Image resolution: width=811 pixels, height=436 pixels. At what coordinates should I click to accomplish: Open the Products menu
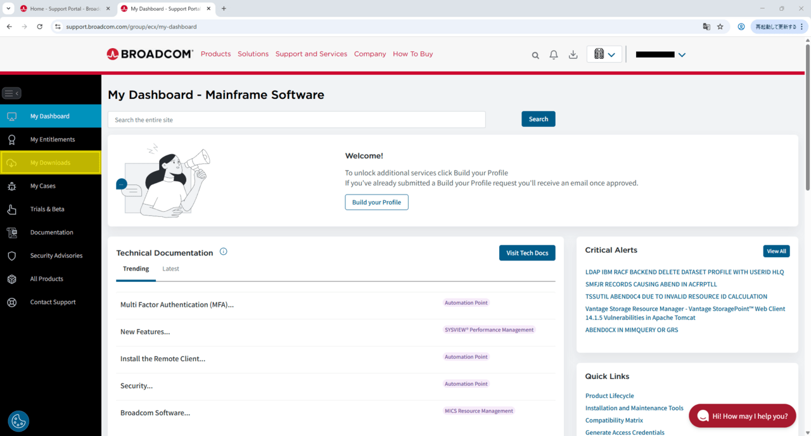215,54
